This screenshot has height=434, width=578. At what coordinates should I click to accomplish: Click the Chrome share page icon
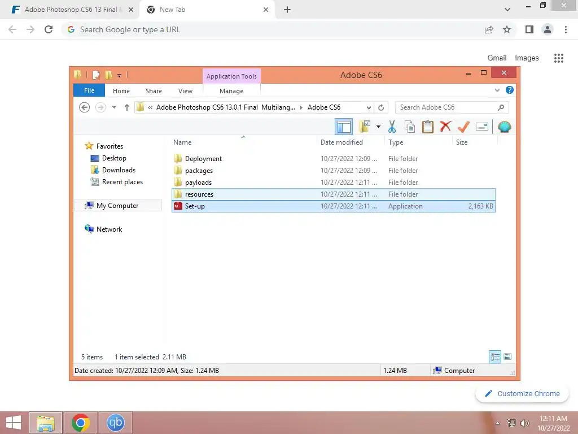click(x=489, y=29)
